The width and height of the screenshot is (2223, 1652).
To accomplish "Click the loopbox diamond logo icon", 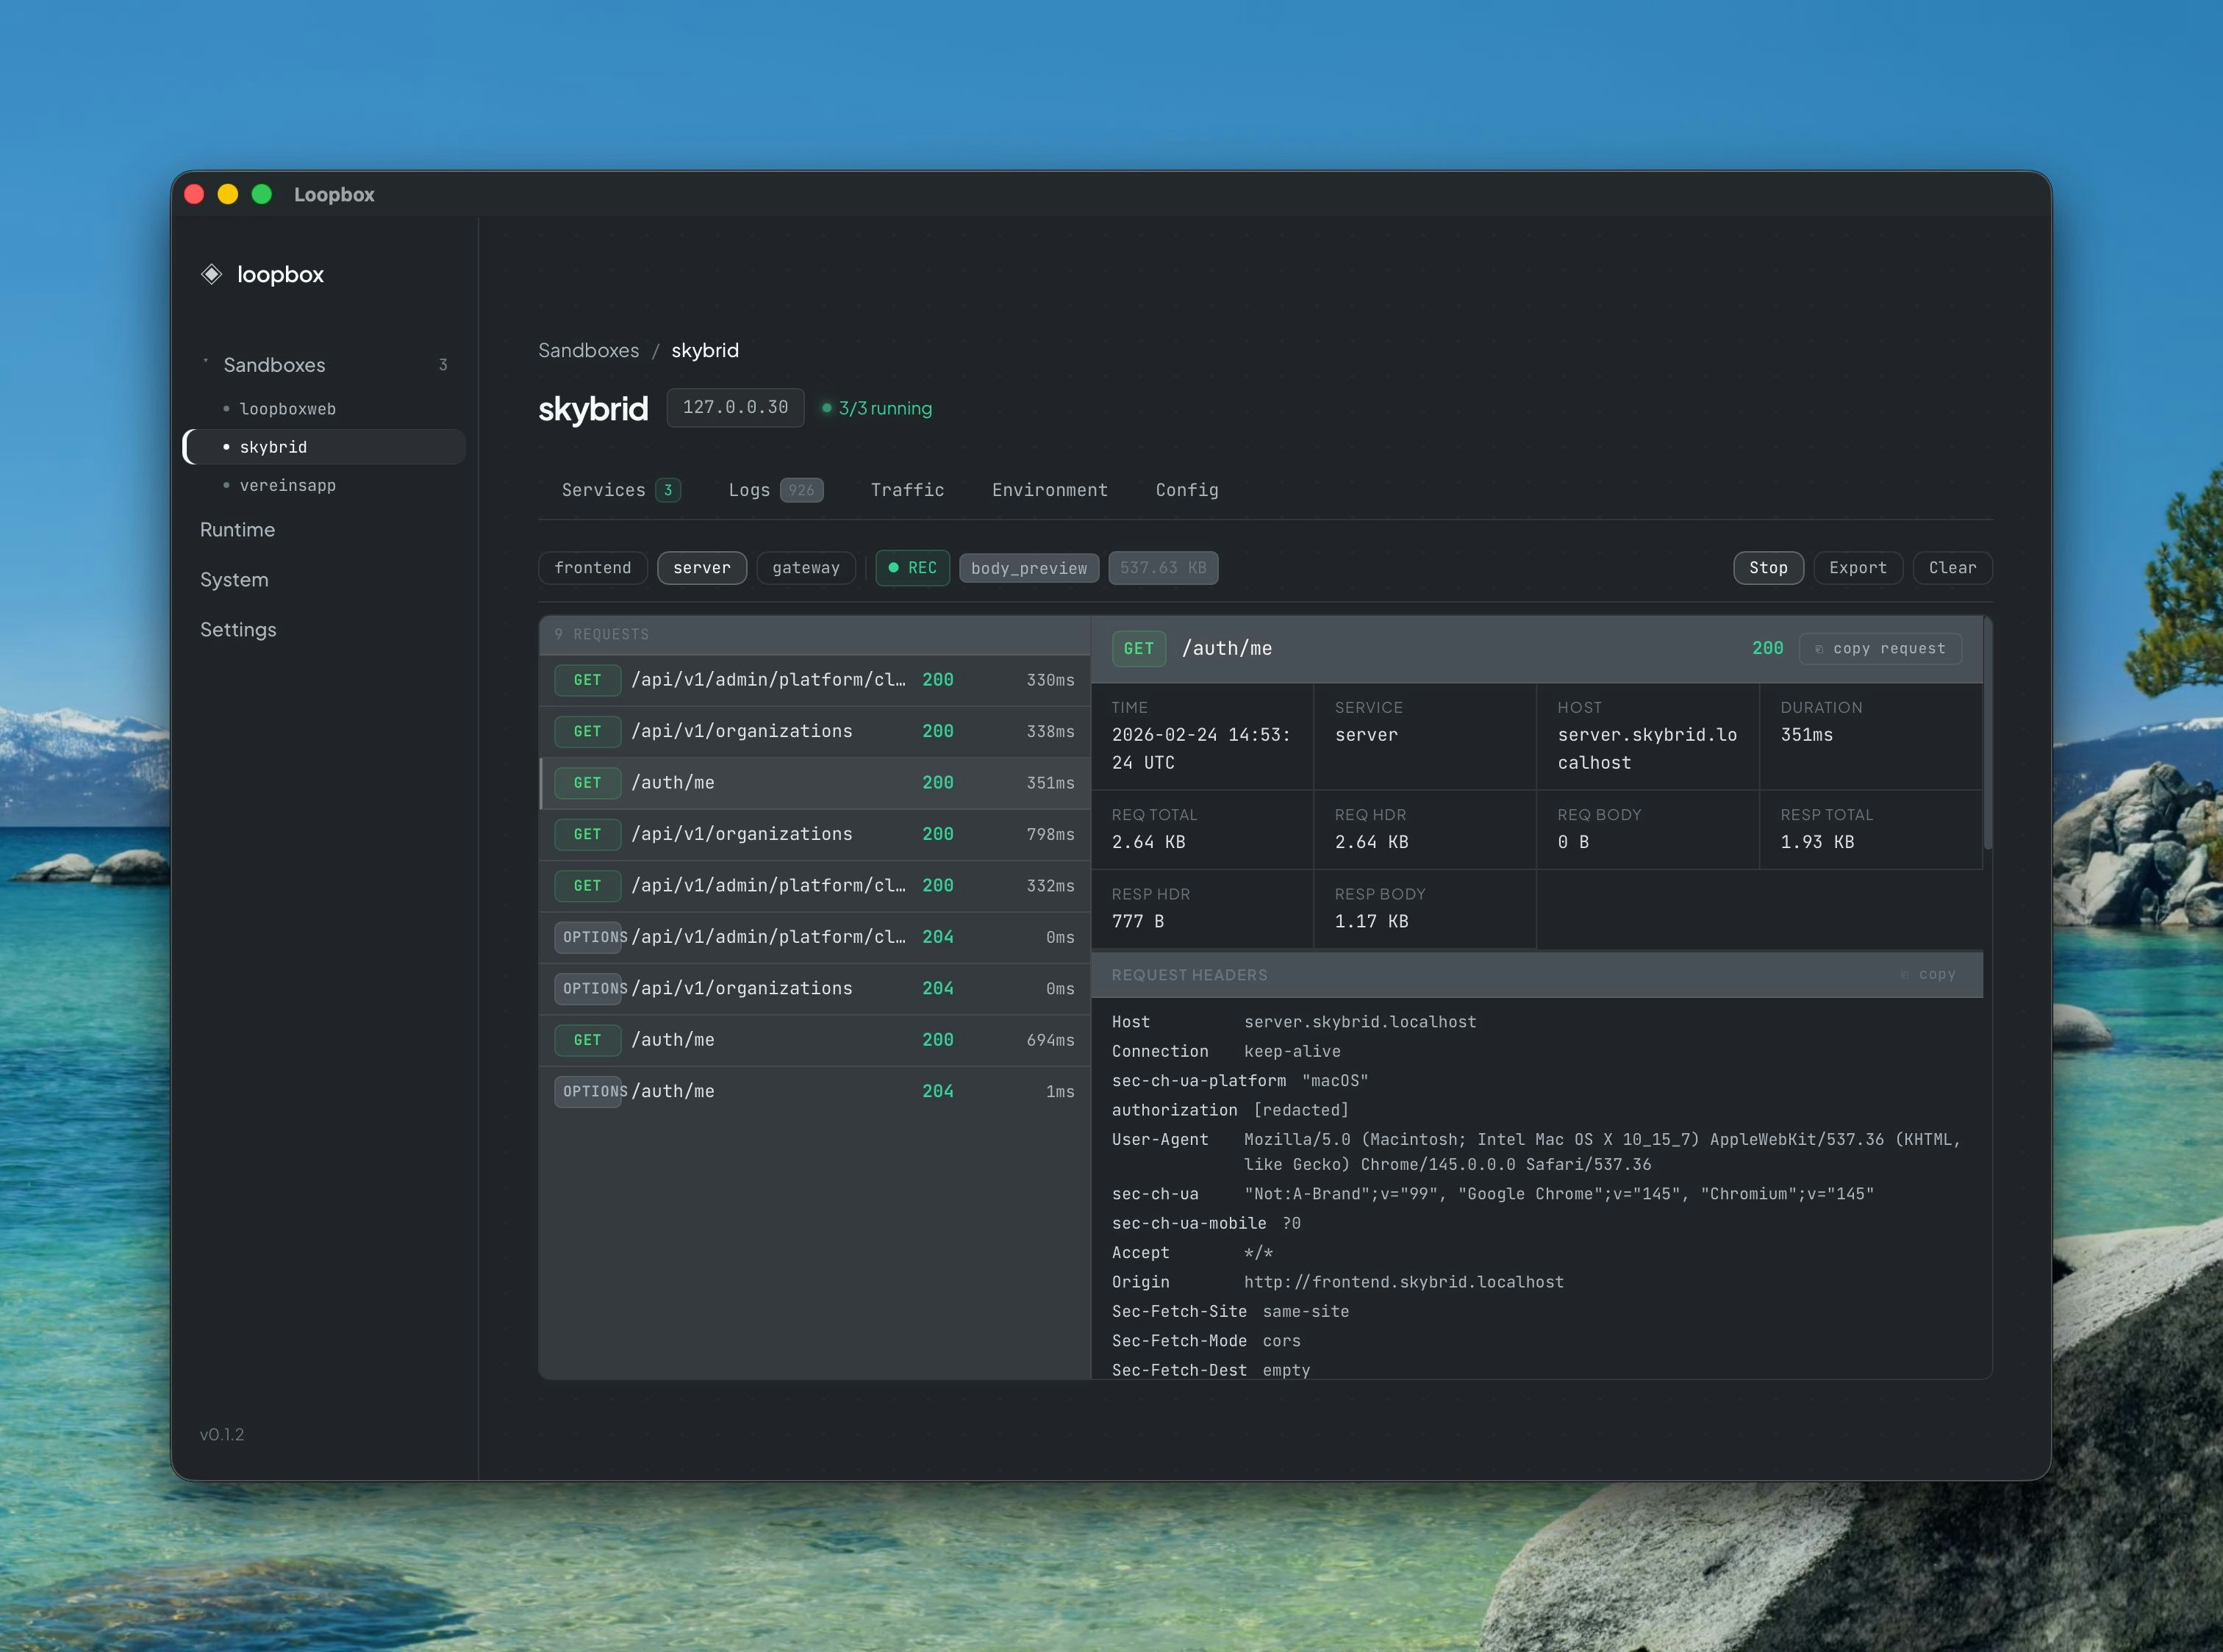I will (211, 274).
